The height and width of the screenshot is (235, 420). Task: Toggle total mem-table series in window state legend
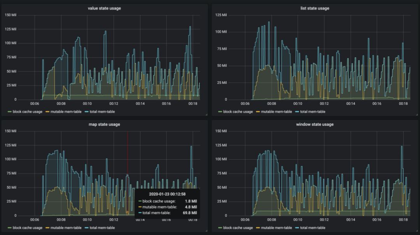pyautogui.click(x=312, y=228)
